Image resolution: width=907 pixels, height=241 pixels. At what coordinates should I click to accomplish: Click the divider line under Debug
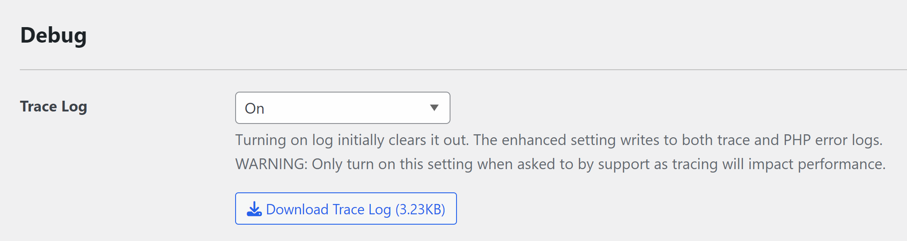[x=463, y=70]
